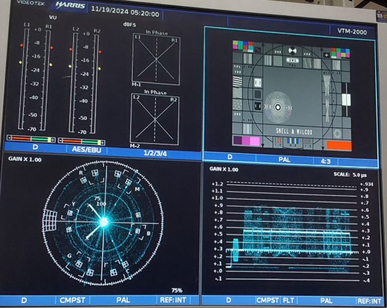Viewport: 387px width, 308px height.
Task: Click the L1/R1 correlation bar meter
Action: [x=31, y=138]
